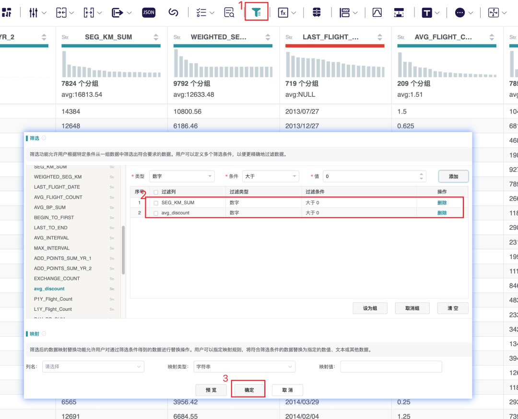
Task: Select MAX_INTERVAL in the column list
Action: pyautogui.click(x=52, y=249)
